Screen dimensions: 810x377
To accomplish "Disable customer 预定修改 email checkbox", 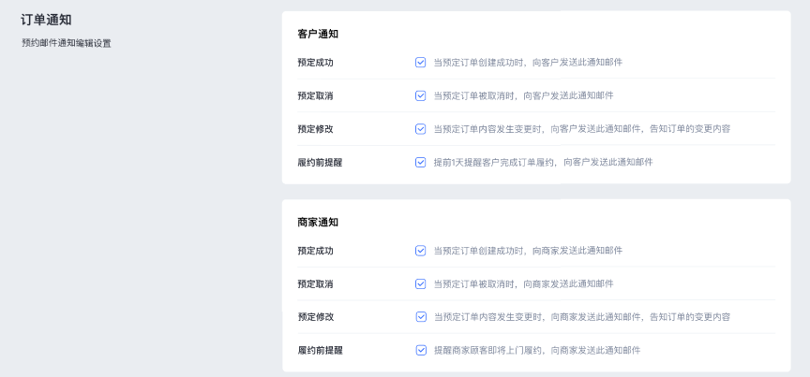I will coord(420,129).
